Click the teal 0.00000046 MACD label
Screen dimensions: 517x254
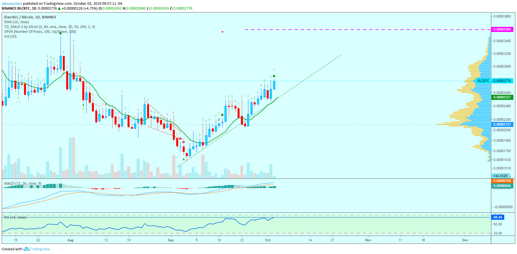coord(502,186)
